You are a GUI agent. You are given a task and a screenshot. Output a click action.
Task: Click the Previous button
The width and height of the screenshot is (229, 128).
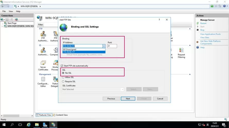pyautogui.click(x=111, y=99)
